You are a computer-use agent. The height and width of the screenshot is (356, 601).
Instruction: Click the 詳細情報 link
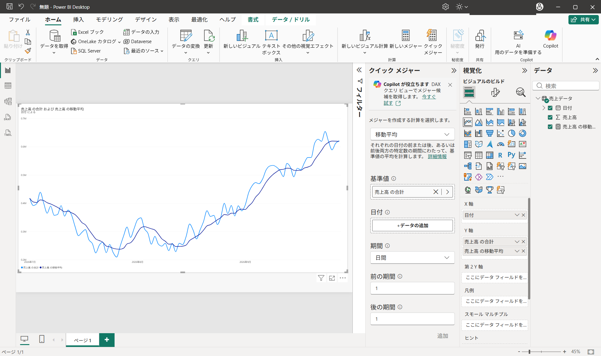[x=437, y=157]
